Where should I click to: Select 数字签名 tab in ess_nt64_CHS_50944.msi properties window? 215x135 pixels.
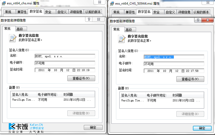[x=144, y=12]
